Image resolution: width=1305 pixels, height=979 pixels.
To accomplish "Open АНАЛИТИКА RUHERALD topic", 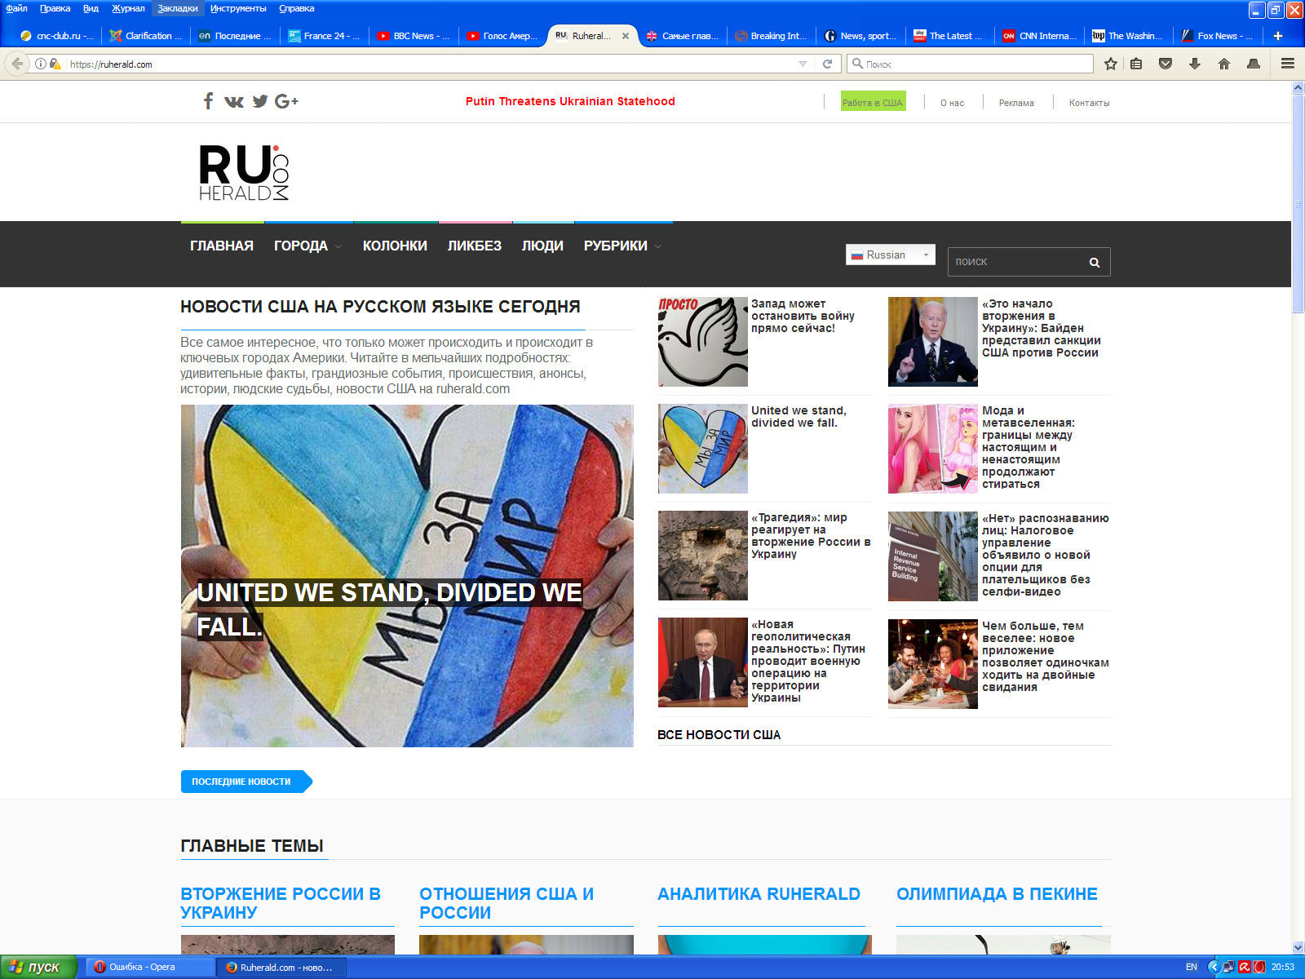I will click(x=759, y=894).
